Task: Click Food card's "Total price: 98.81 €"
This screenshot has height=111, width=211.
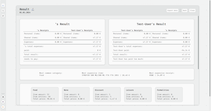Action: [x=44, y=99]
